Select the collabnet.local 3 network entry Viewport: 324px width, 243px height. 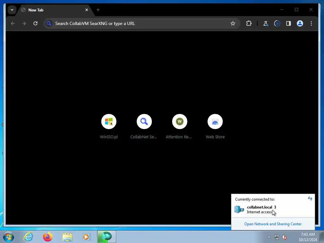click(273, 209)
